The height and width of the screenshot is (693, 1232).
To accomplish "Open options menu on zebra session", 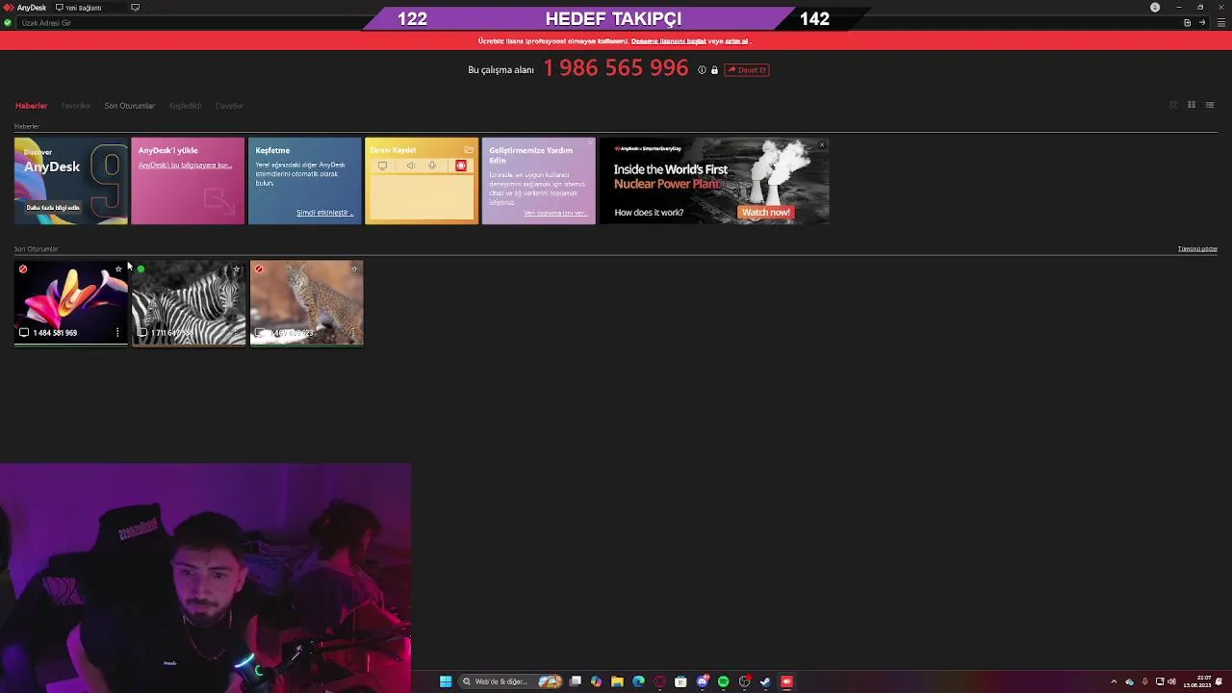I will coord(236,333).
